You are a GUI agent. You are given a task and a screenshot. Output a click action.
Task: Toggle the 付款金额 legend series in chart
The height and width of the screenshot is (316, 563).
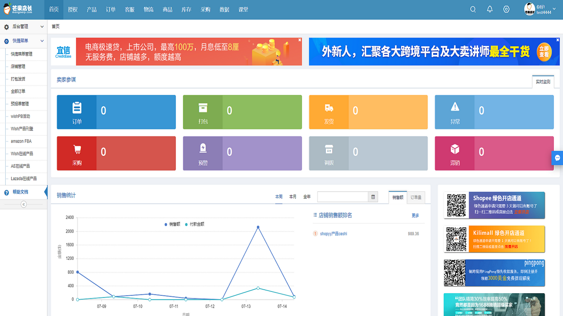194,224
